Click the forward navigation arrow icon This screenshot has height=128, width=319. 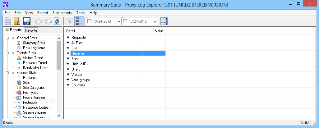pyautogui.click(x=48, y=21)
